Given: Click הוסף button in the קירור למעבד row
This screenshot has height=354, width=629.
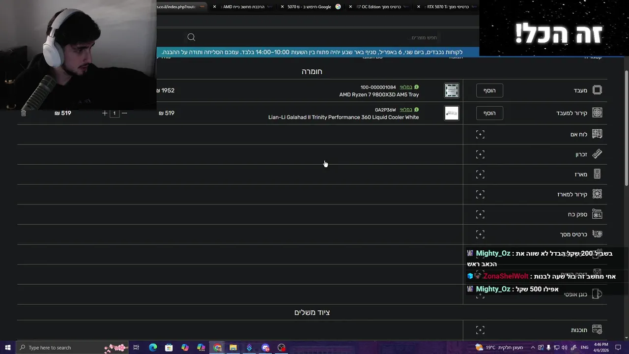Looking at the screenshot, I should coord(489,113).
